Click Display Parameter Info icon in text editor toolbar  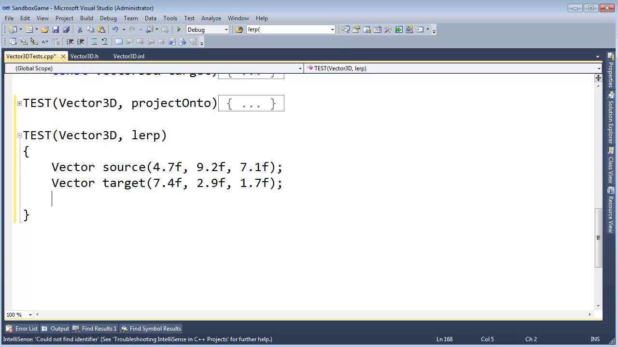24,42
